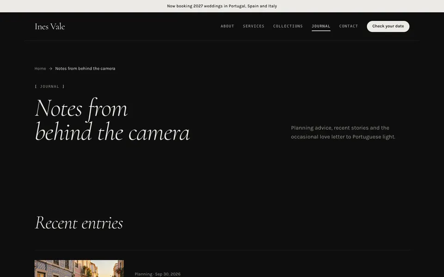The height and width of the screenshot is (277, 444).
Task: Open the Contact page
Action: point(348,26)
